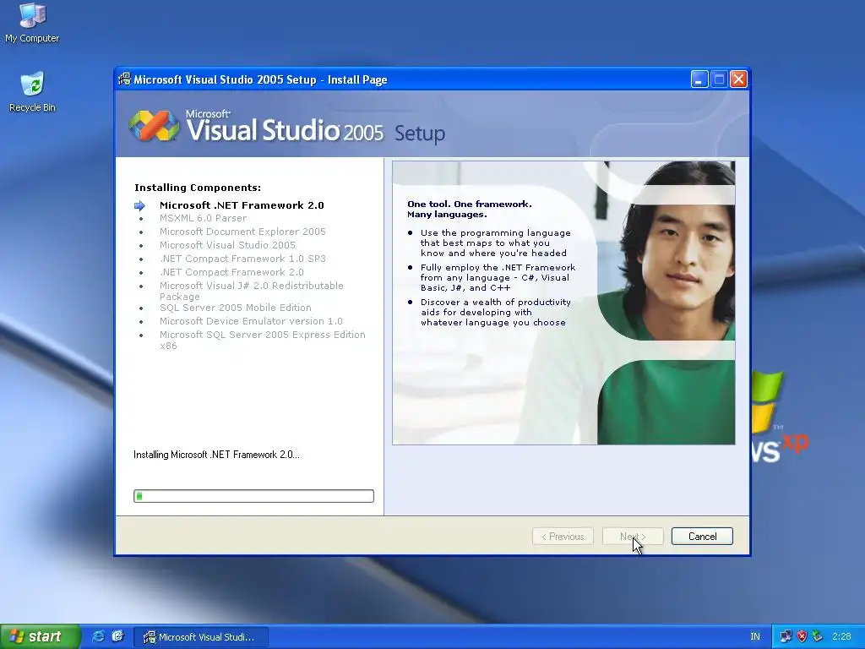Close the Visual Studio 2005 Setup window
The height and width of the screenshot is (649, 865).
pyautogui.click(x=738, y=79)
